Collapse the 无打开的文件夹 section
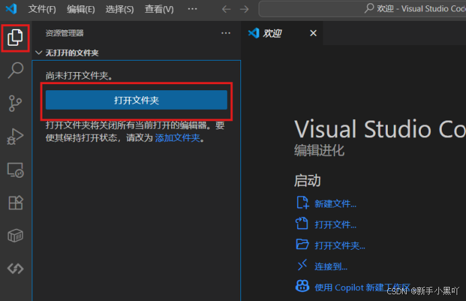Image resolution: width=466 pixels, height=301 pixels. 136,53
